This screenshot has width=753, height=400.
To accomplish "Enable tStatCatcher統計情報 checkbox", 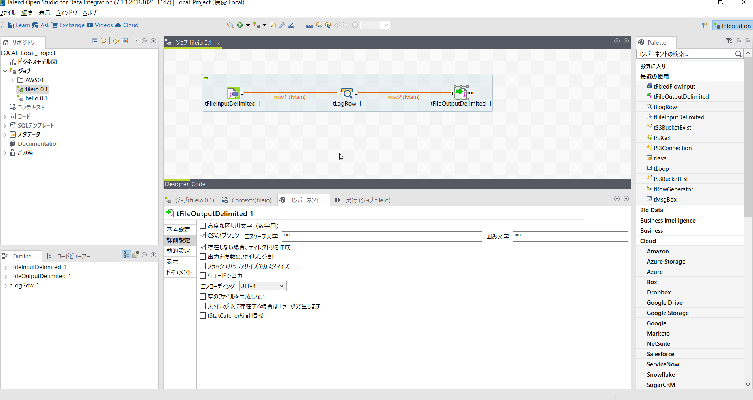I will [x=203, y=315].
